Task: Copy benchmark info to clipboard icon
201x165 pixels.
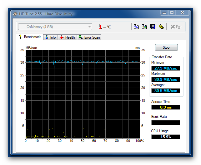Action: coord(136,27)
